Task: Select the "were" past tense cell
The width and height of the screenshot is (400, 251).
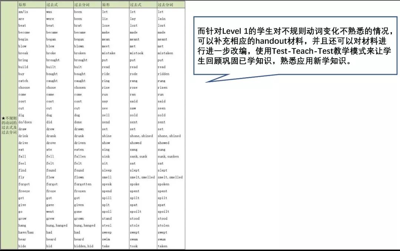Action: pyautogui.click(x=50, y=19)
